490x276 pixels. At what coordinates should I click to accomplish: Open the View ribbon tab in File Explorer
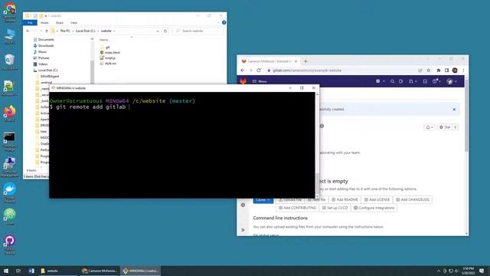[x=73, y=22]
